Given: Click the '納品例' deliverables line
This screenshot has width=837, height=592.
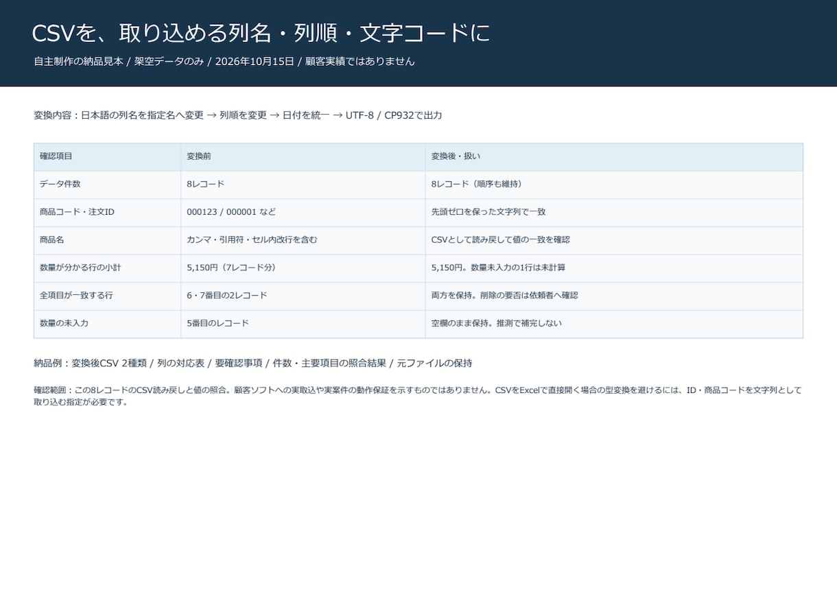Looking at the screenshot, I should (x=253, y=363).
